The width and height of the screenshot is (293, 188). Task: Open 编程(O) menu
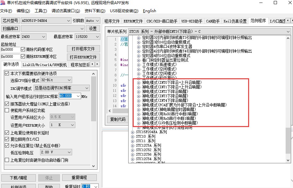[x=23, y=11]
